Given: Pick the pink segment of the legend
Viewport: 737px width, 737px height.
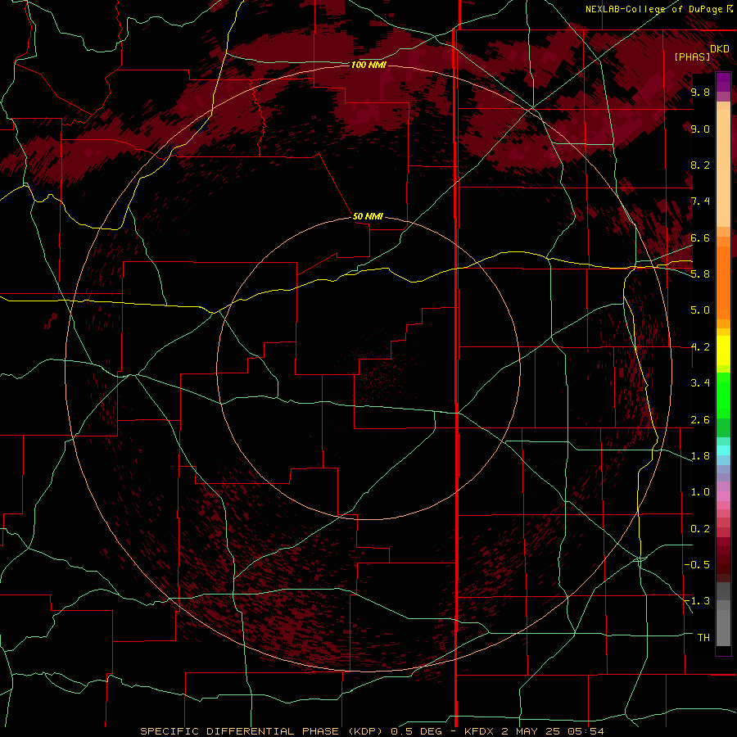Looking at the screenshot, I should tap(723, 496).
